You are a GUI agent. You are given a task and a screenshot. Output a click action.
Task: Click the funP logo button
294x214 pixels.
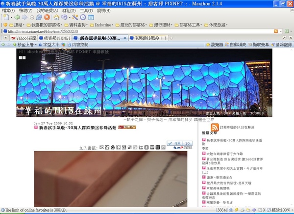pos(182,148)
